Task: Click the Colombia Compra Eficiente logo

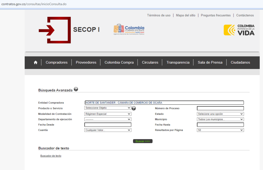Action: (129, 29)
